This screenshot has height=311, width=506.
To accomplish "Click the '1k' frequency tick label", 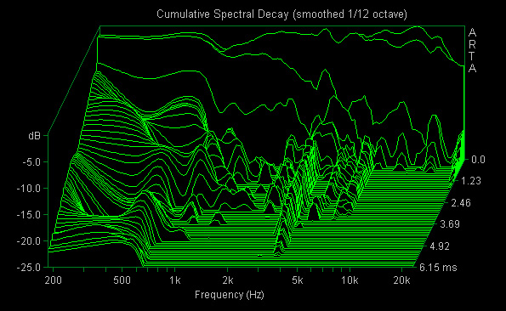I will pyautogui.click(x=175, y=280).
